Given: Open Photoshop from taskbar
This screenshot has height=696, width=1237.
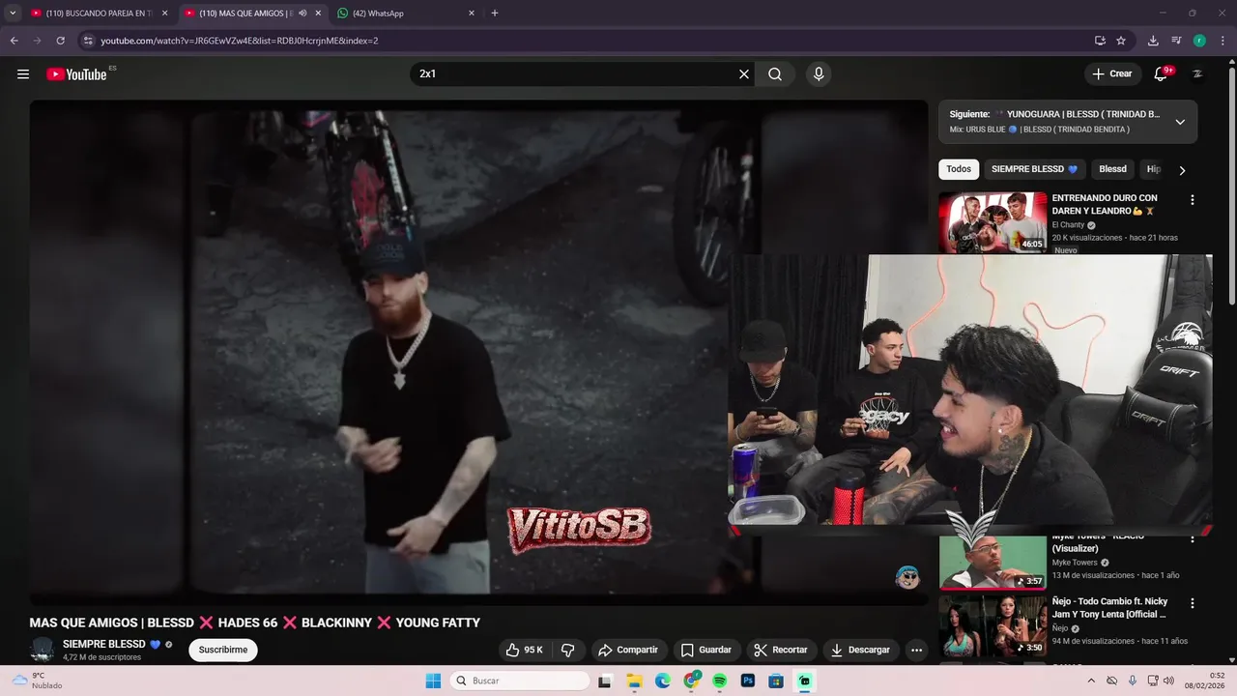Looking at the screenshot, I should (747, 681).
